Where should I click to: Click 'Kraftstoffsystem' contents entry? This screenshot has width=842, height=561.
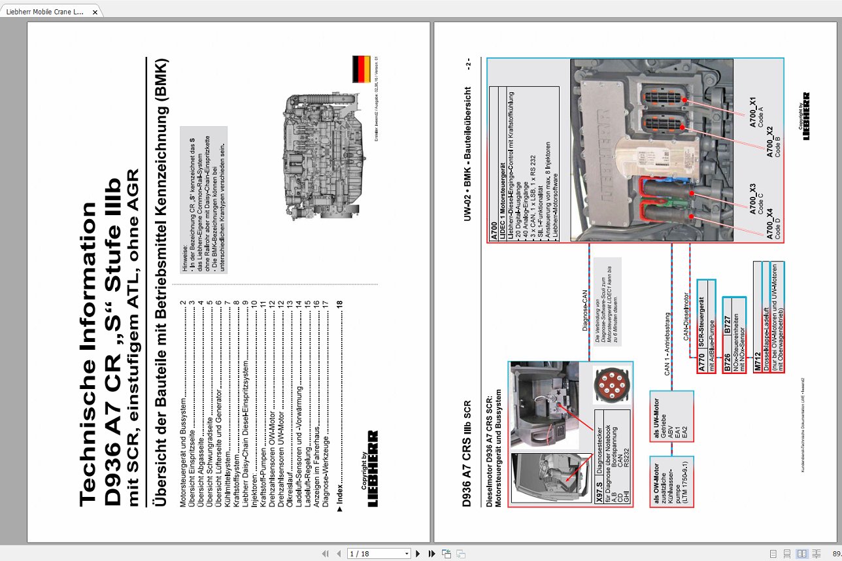(237, 403)
